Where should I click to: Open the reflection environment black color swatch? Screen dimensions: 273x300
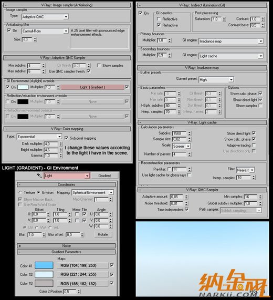[23, 101]
